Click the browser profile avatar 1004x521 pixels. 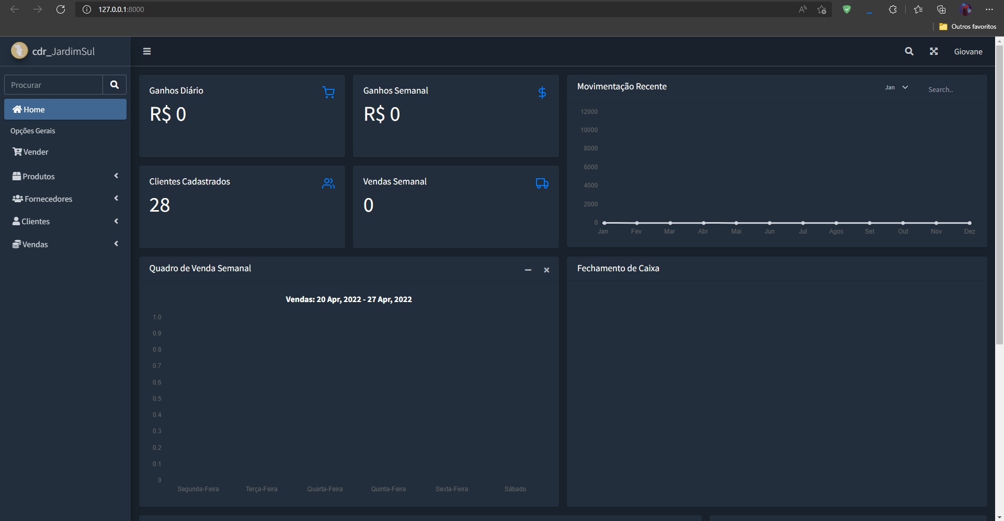click(x=966, y=9)
